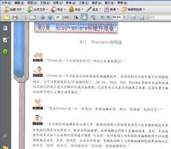
Task: Go to previous page arrow
Action: pyautogui.click(x=42, y=17)
